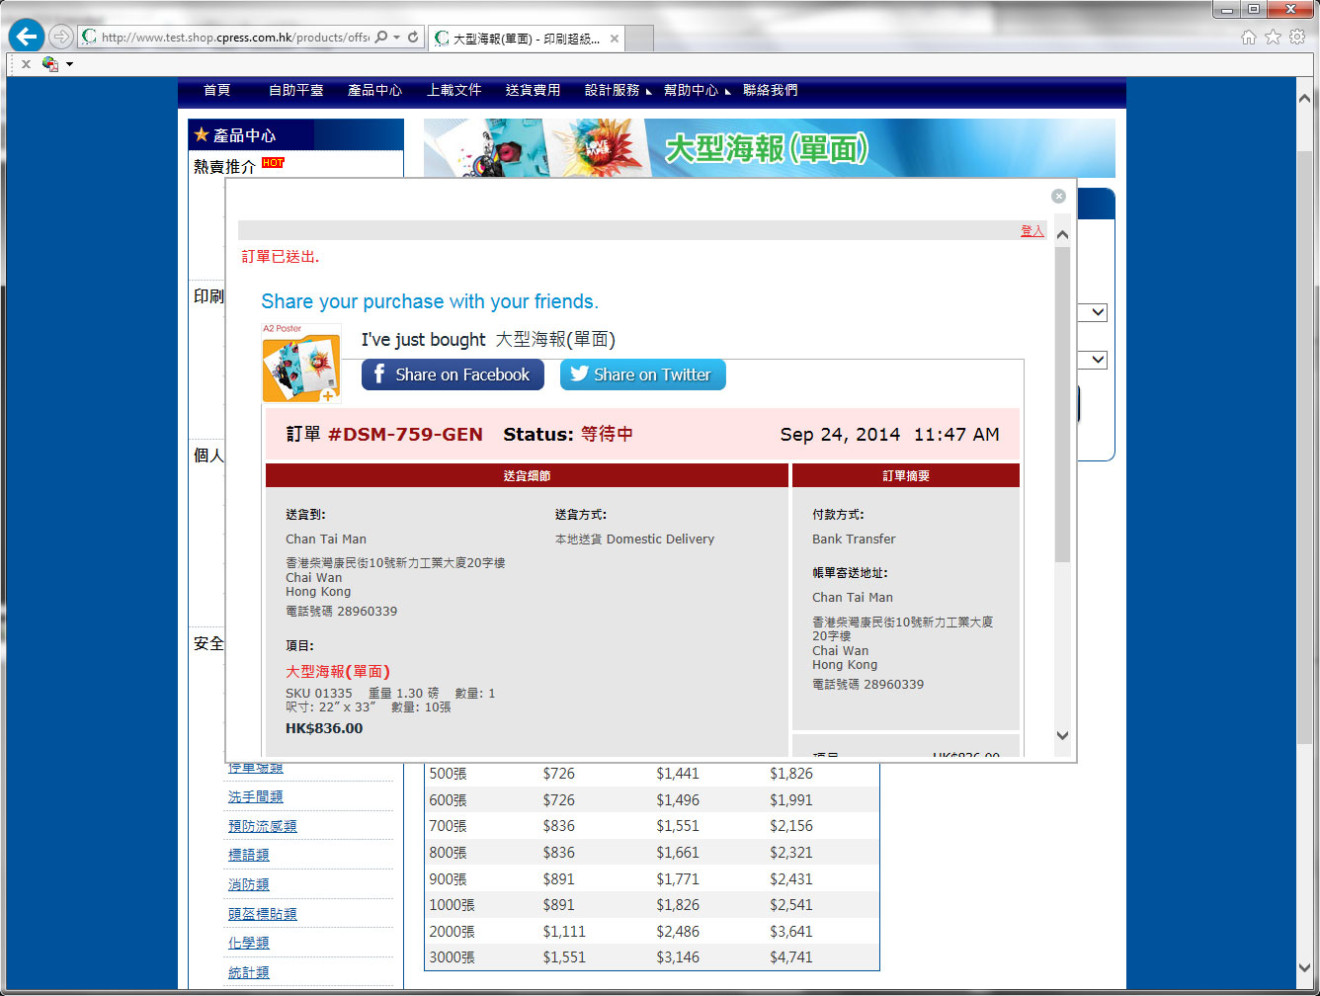Open the 產品中心 menu item
Screen dimensions: 1320x996
[x=374, y=90]
